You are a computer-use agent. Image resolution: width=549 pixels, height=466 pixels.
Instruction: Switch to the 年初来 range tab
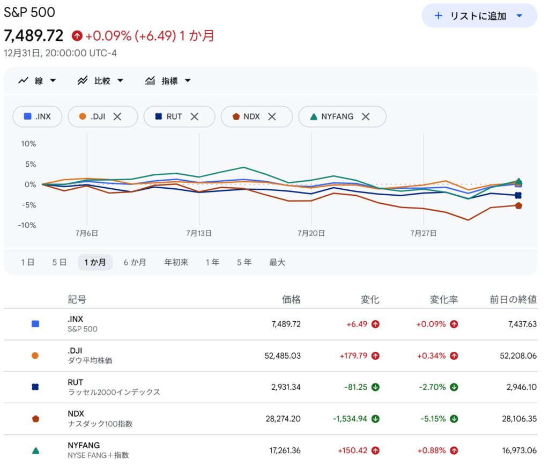pos(176,262)
